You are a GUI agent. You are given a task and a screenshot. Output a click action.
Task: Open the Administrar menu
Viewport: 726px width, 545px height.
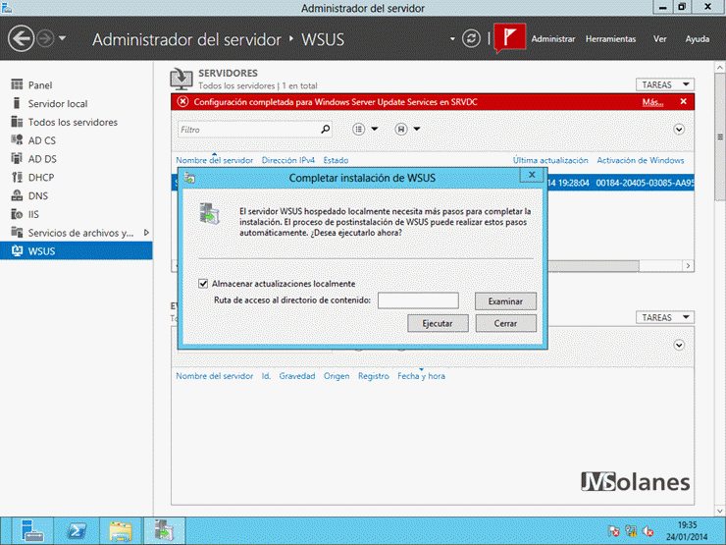552,39
